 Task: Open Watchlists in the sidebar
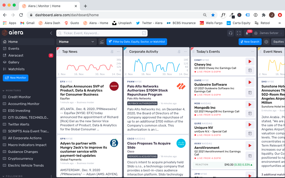(28, 69)
